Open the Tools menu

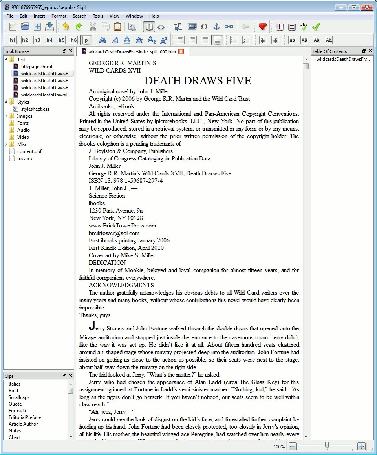tap(98, 16)
